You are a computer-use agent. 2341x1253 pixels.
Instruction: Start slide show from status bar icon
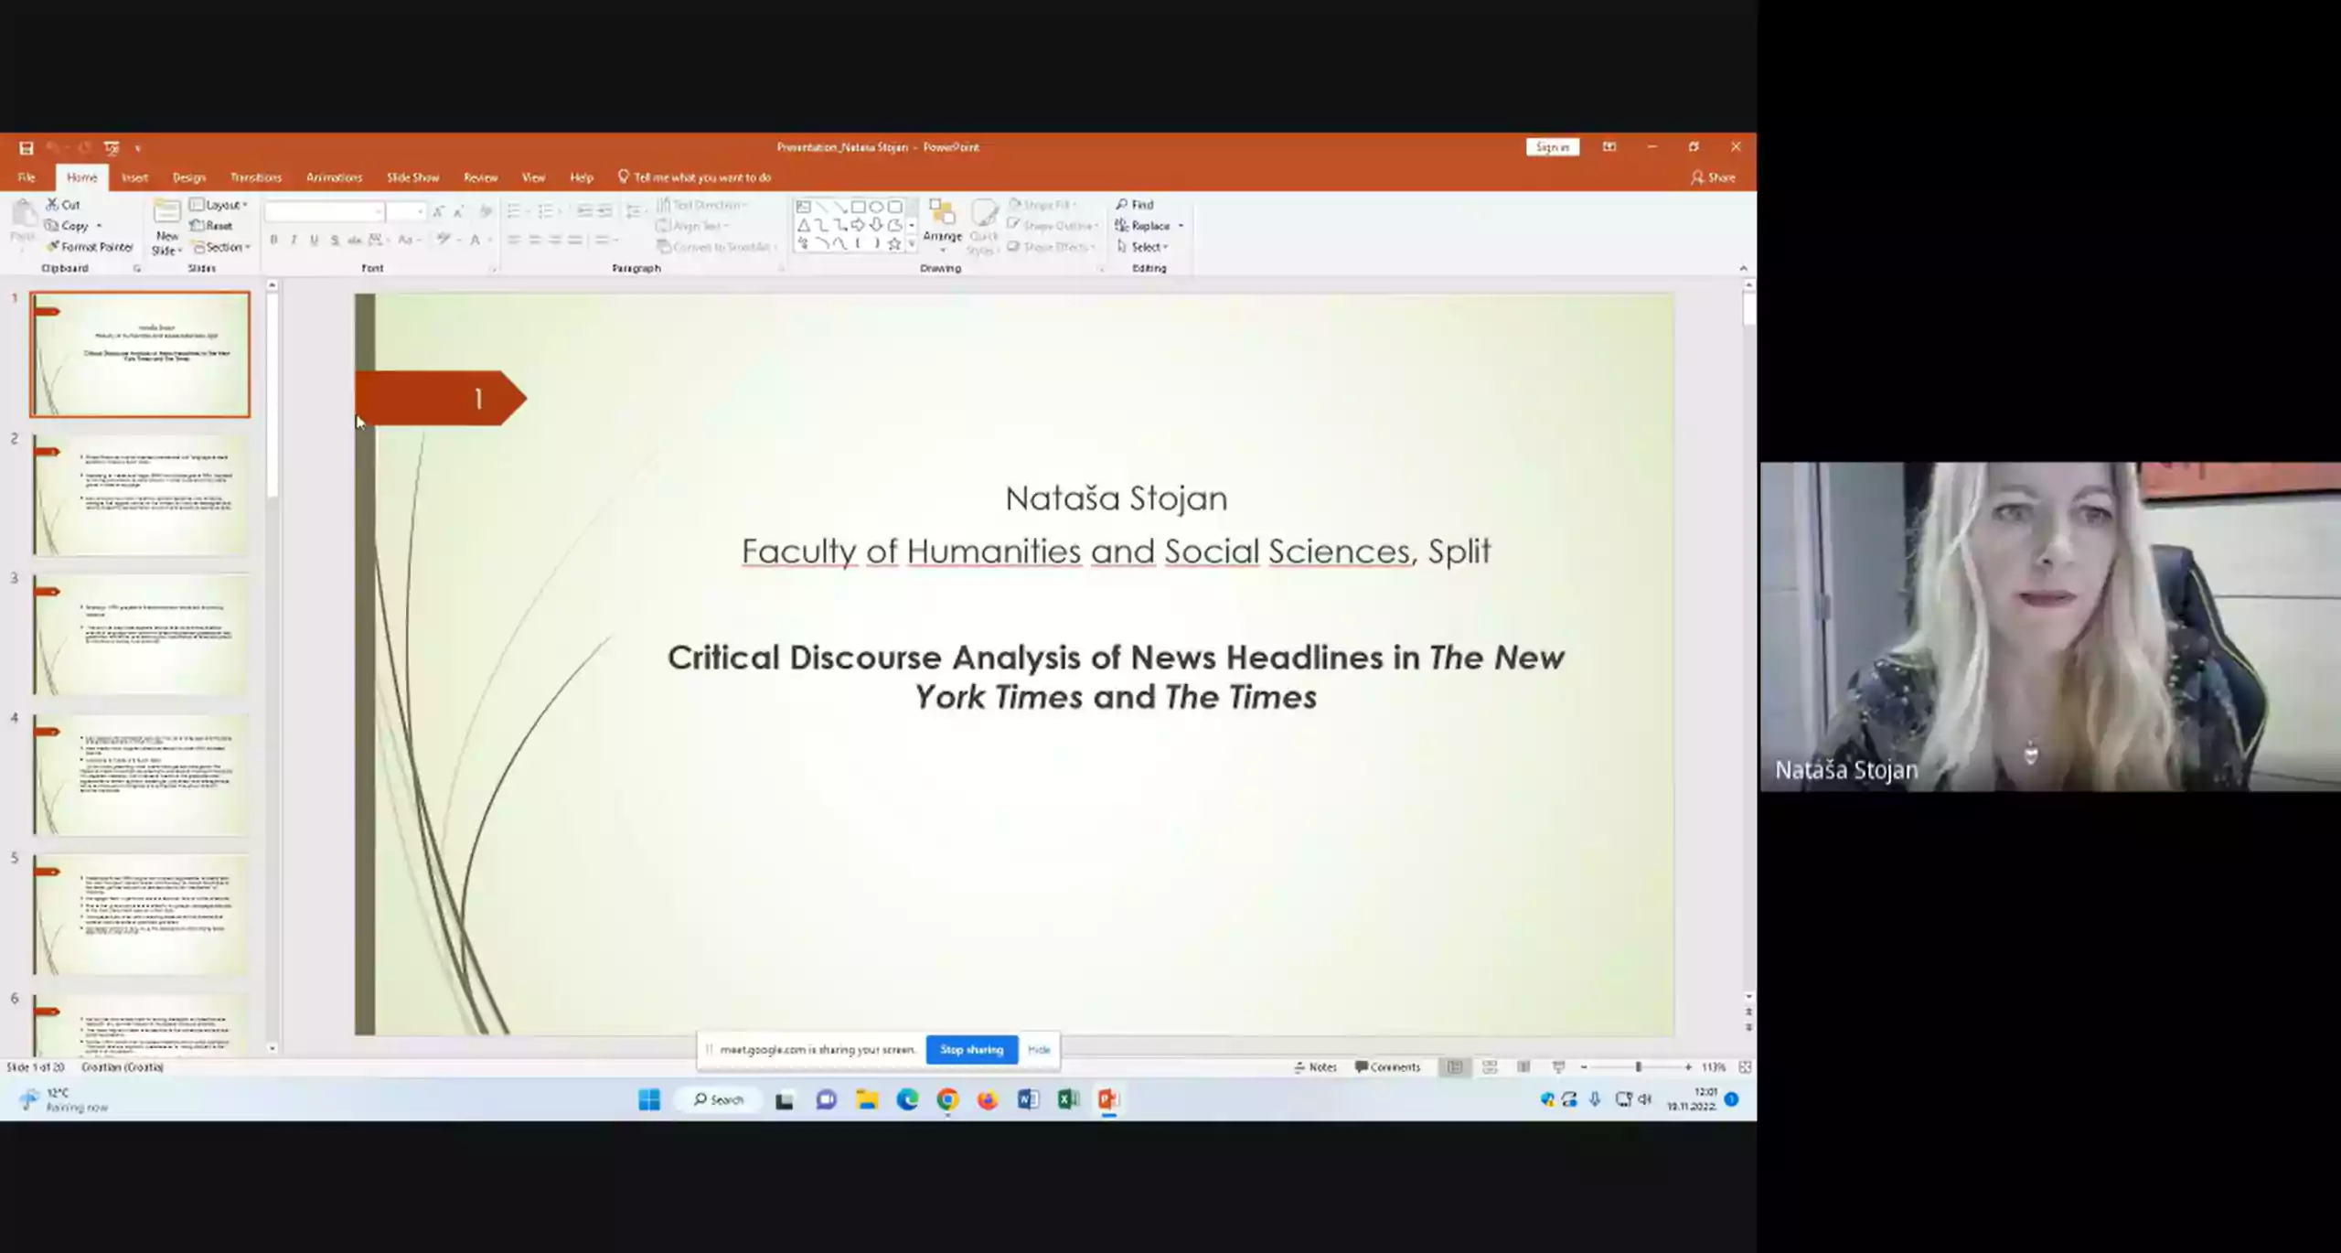pyautogui.click(x=1559, y=1067)
